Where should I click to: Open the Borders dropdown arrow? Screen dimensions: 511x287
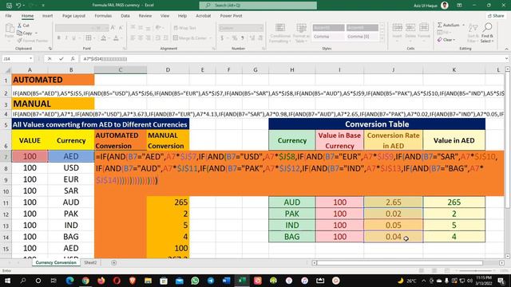click(x=94, y=38)
